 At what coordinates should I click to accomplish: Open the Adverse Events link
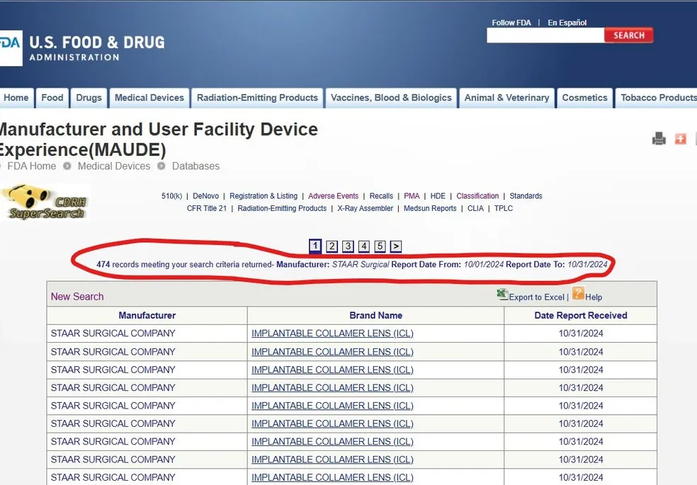click(x=333, y=196)
